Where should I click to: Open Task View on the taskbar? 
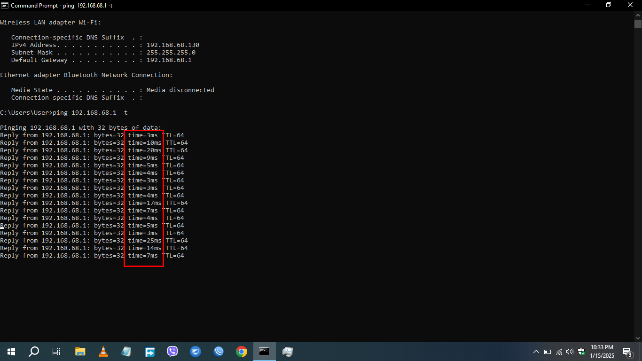56,352
